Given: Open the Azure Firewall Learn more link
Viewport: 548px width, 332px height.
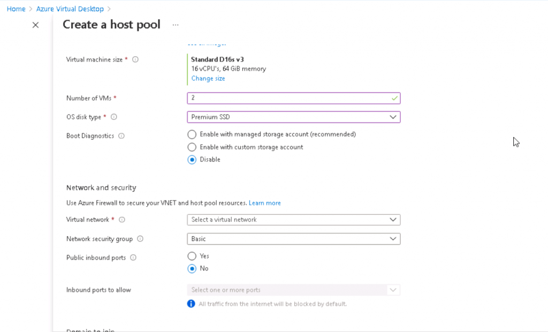Looking at the screenshot, I should pos(264,202).
